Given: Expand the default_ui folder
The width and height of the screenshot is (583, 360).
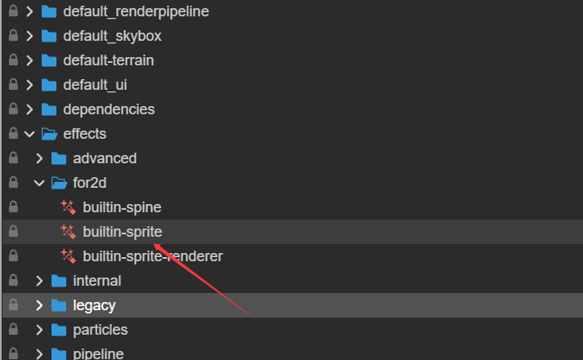Looking at the screenshot, I should tap(29, 85).
